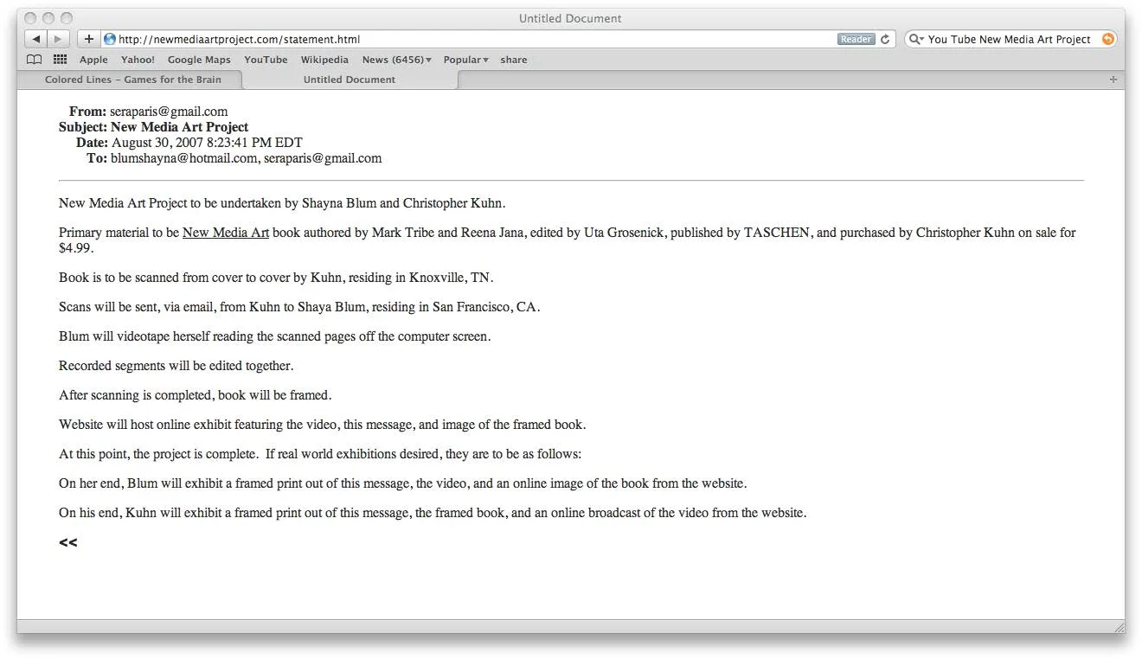Click the sender address seraparis@gmail.com
1142x659 pixels.
tap(169, 112)
